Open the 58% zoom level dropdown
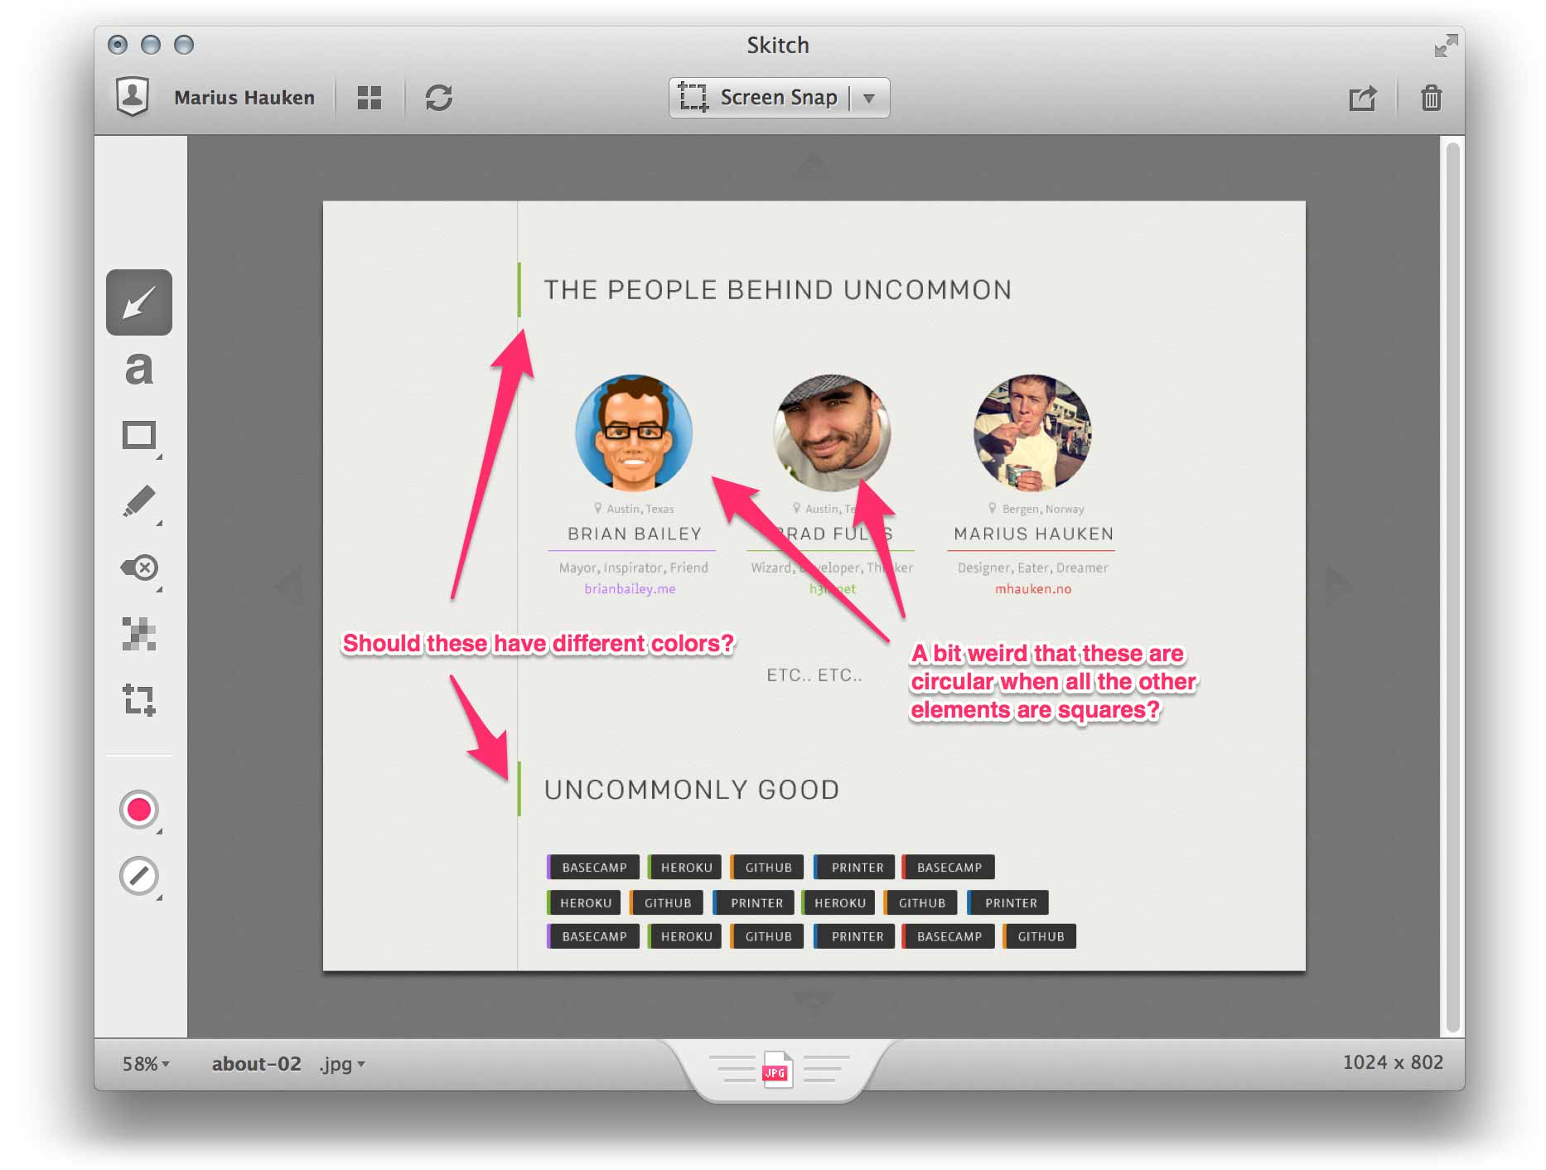Screen dimensions: 1546x1170 coord(146,1063)
